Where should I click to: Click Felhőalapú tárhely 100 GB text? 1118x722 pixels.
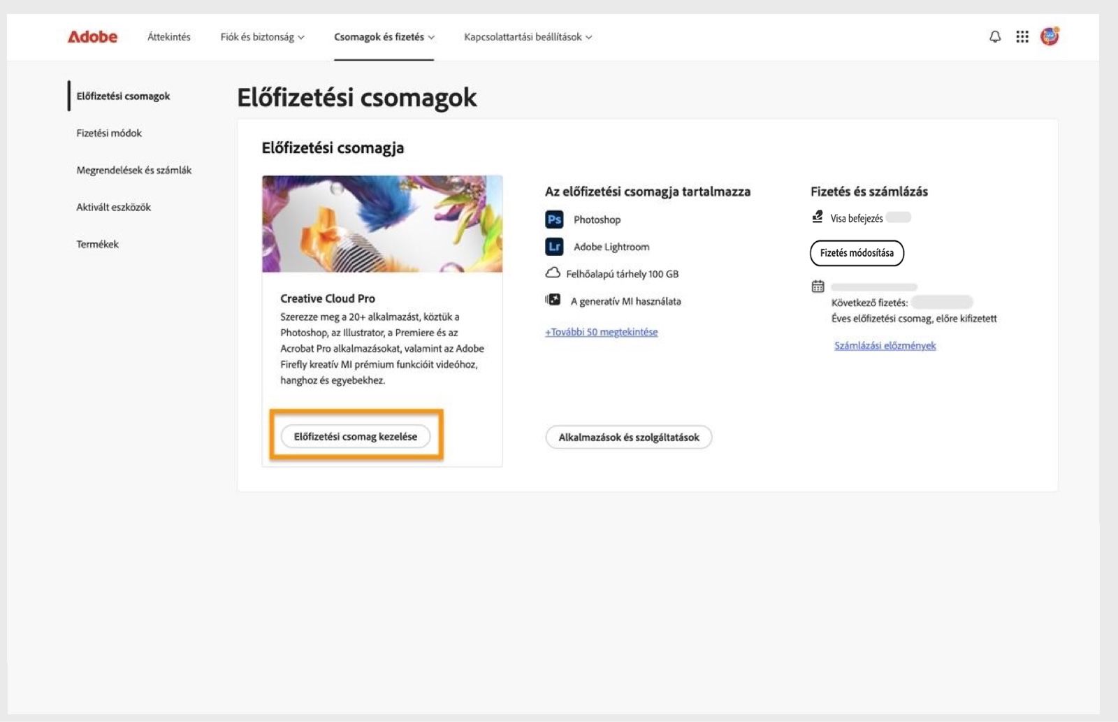[623, 274]
